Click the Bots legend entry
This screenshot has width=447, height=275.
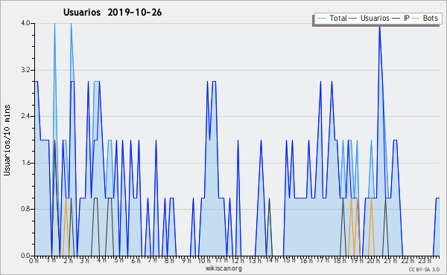425,19
